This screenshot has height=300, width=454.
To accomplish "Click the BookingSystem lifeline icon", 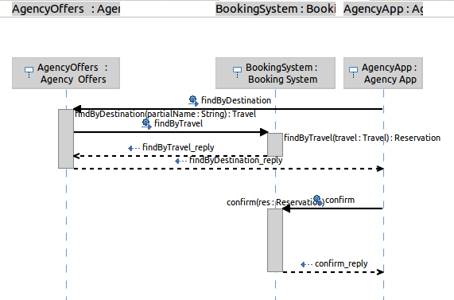I will 238,72.
